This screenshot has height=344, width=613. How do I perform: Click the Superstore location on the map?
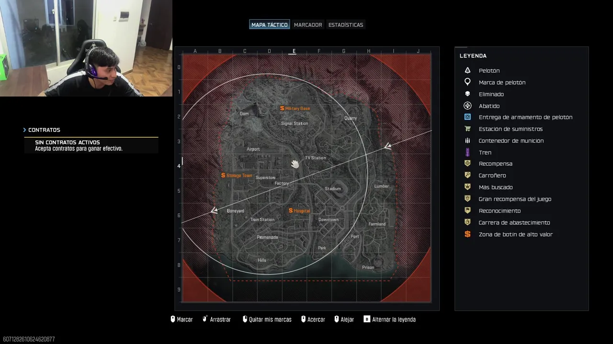point(266,178)
